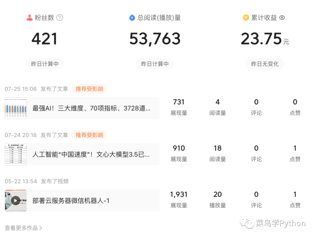Expand 查看更多作品 link

coord(23,228)
